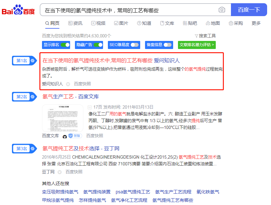Click the blue 保障 shield badge
Screen dimensions: 271x205
(x=75, y=136)
